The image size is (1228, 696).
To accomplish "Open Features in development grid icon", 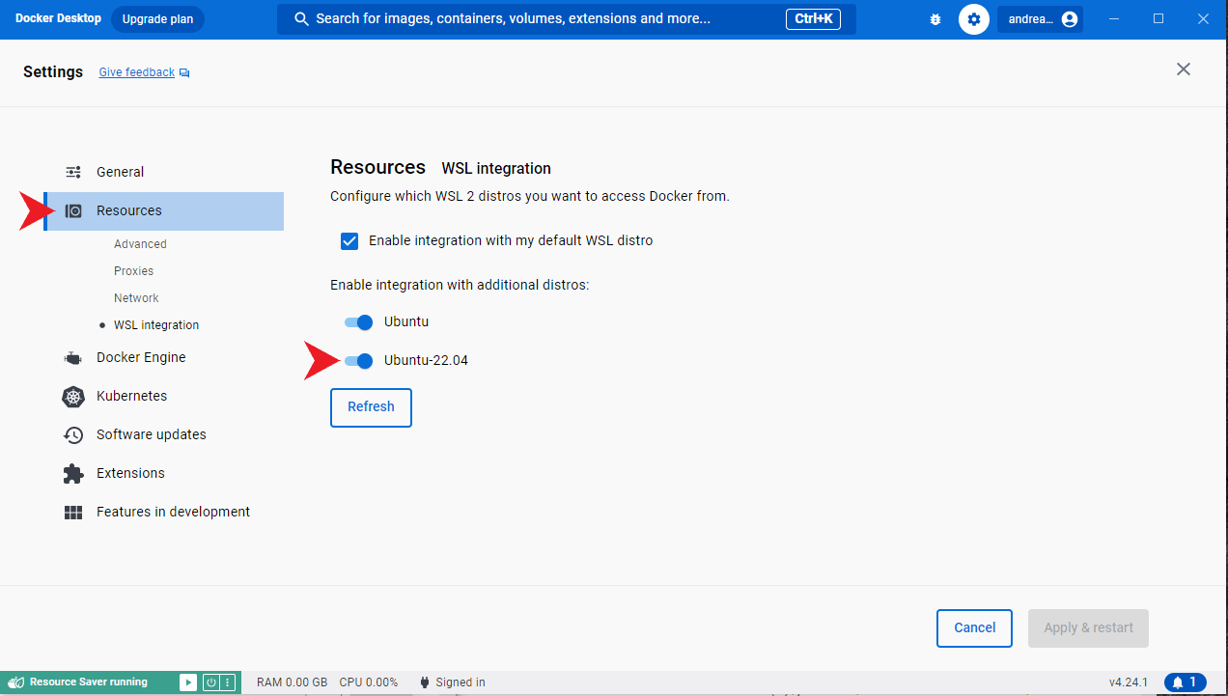I will click(72, 512).
